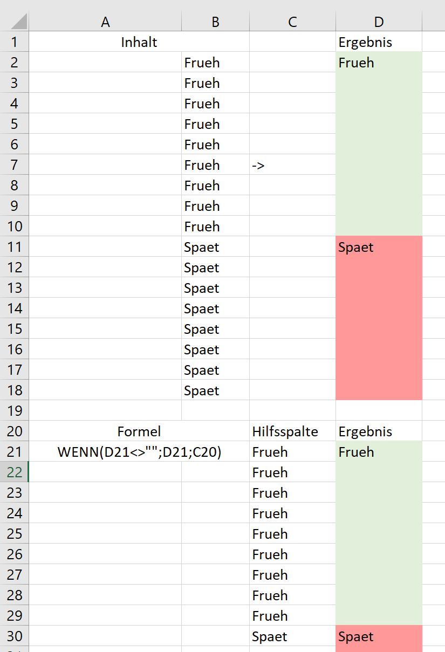Click the WENN formula text cell
Viewport: 445px width, 652px height.
(139, 452)
